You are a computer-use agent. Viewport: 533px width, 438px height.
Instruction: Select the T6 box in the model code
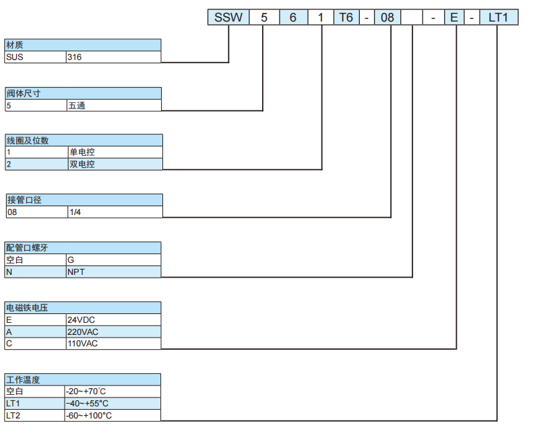click(x=346, y=18)
